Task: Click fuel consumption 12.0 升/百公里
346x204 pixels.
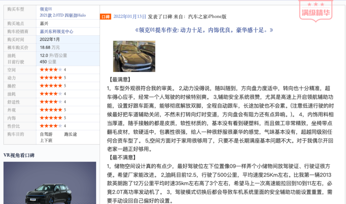Action: pyautogui.click(x=53, y=55)
